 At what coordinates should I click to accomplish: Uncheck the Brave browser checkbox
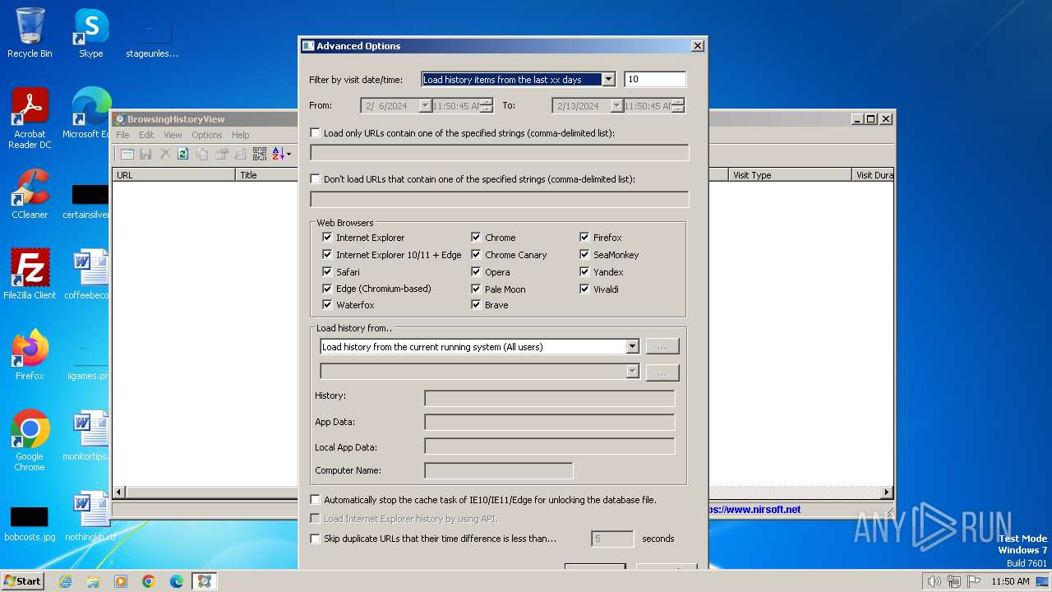pos(476,305)
